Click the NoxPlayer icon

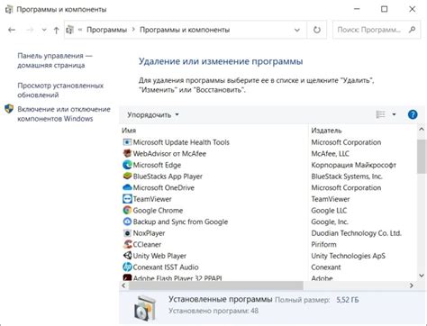[x=127, y=233]
